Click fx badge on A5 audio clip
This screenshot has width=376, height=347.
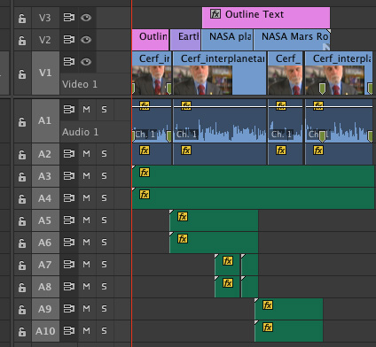183,217
